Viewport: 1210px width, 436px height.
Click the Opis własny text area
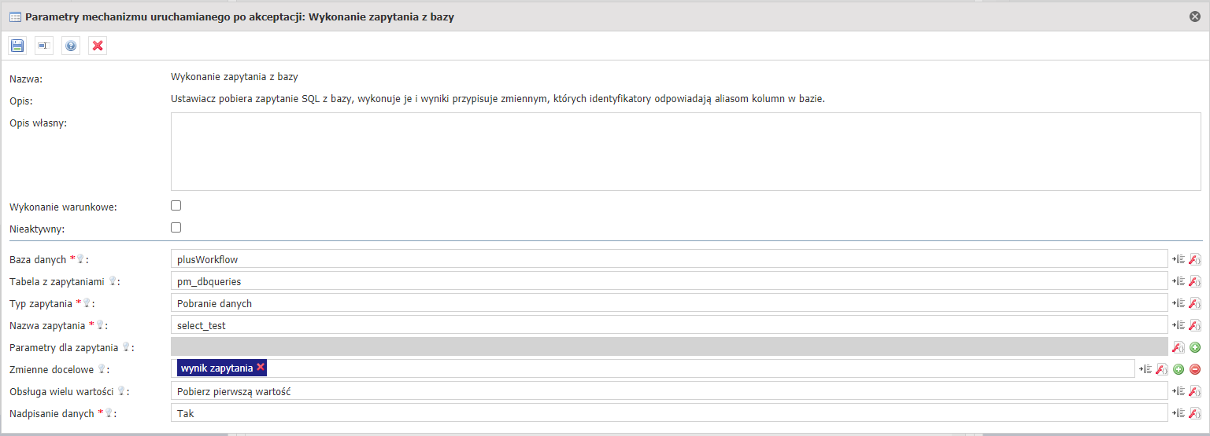(x=686, y=152)
